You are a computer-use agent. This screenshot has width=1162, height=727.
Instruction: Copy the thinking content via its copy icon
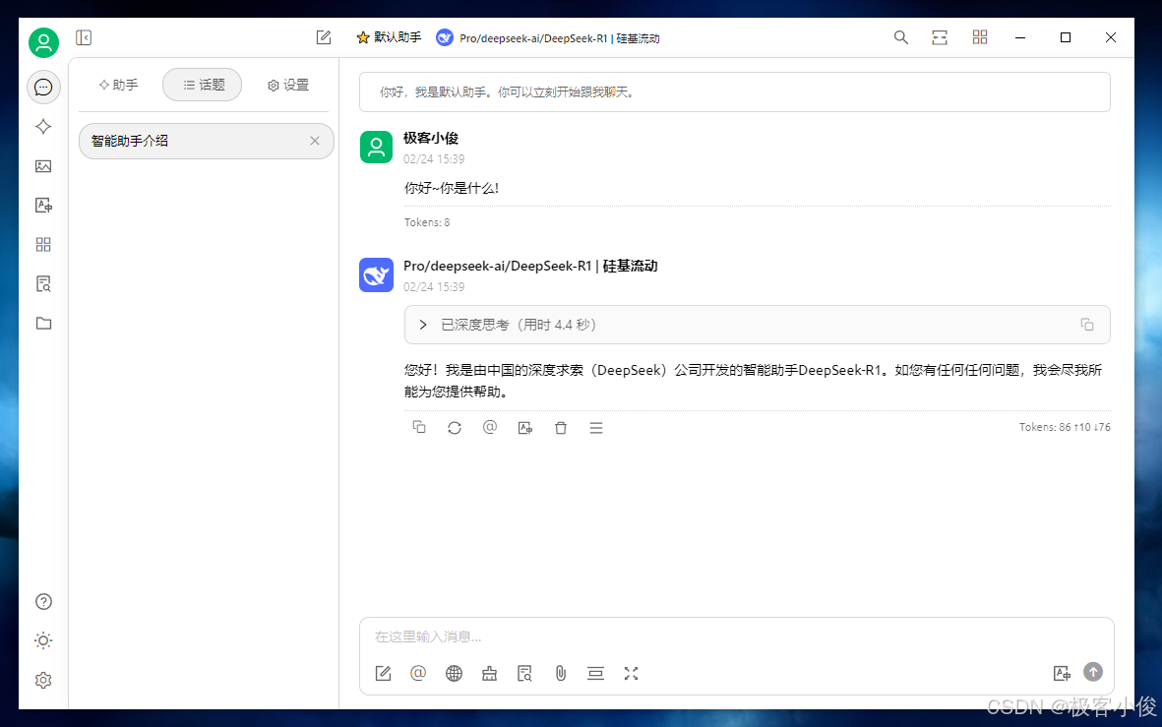pos(1087,325)
